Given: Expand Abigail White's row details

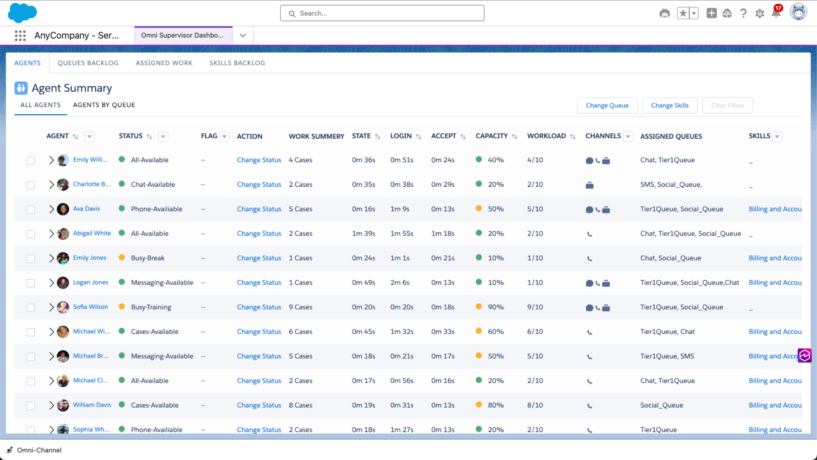Looking at the screenshot, I should (51, 234).
